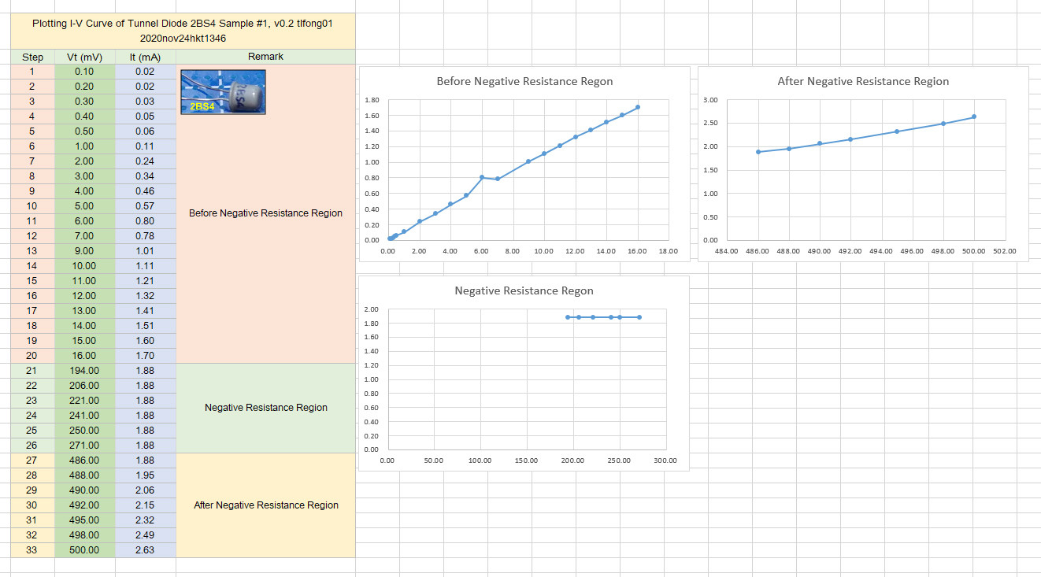
Task: Click the Before Negative Resistance Regon chart title
Action: [x=524, y=82]
